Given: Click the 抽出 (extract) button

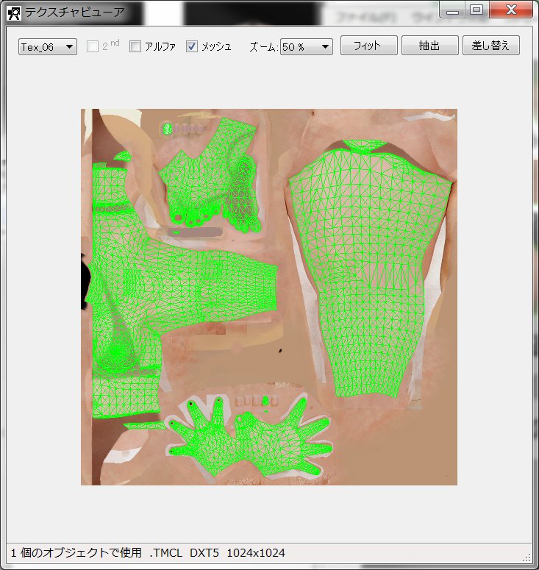Looking at the screenshot, I should click(430, 46).
